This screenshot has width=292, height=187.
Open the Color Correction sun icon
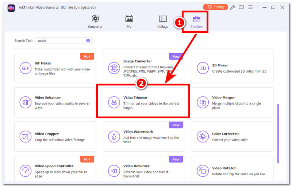(x=203, y=137)
